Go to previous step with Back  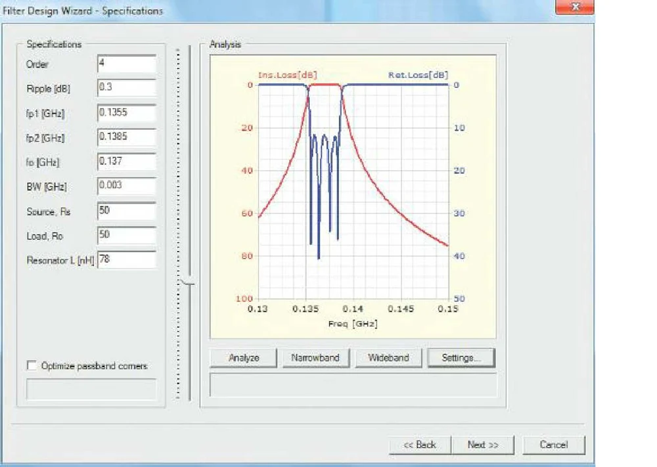point(420,445)
